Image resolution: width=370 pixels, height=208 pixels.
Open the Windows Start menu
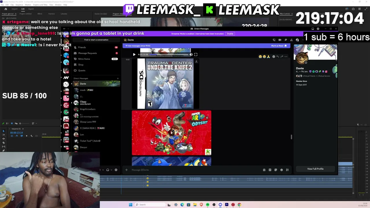tap(130, 205)
